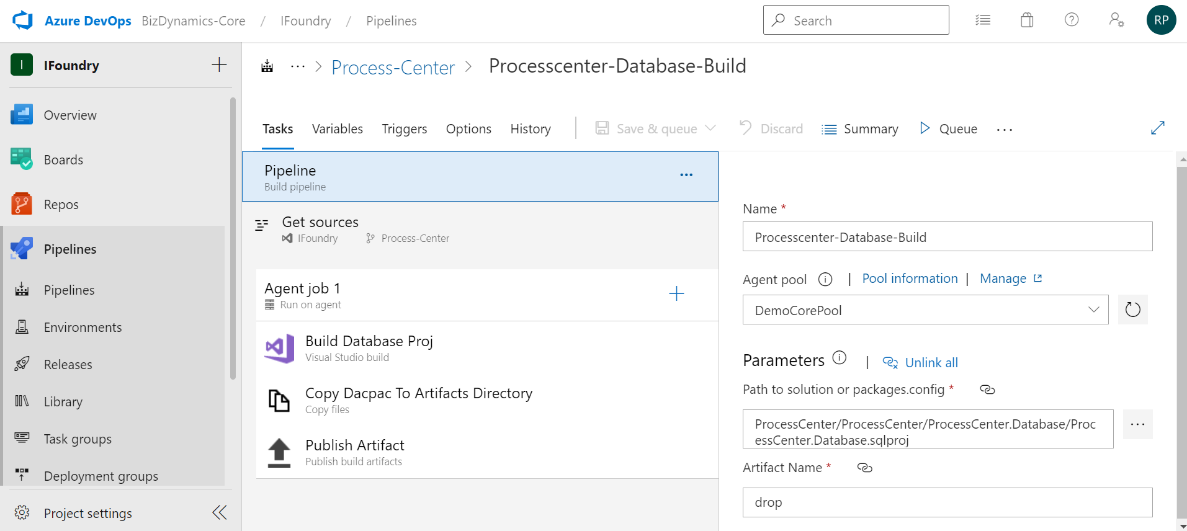Switch to the Variables tab

337,129
